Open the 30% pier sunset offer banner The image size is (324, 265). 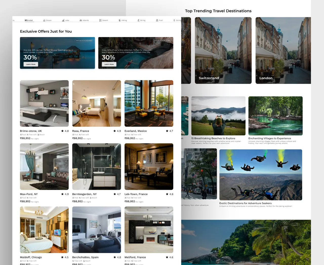coord(57,53)
